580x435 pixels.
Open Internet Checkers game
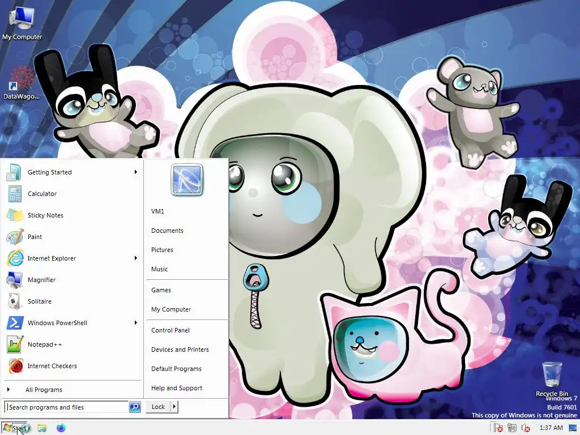pos(72,366)
